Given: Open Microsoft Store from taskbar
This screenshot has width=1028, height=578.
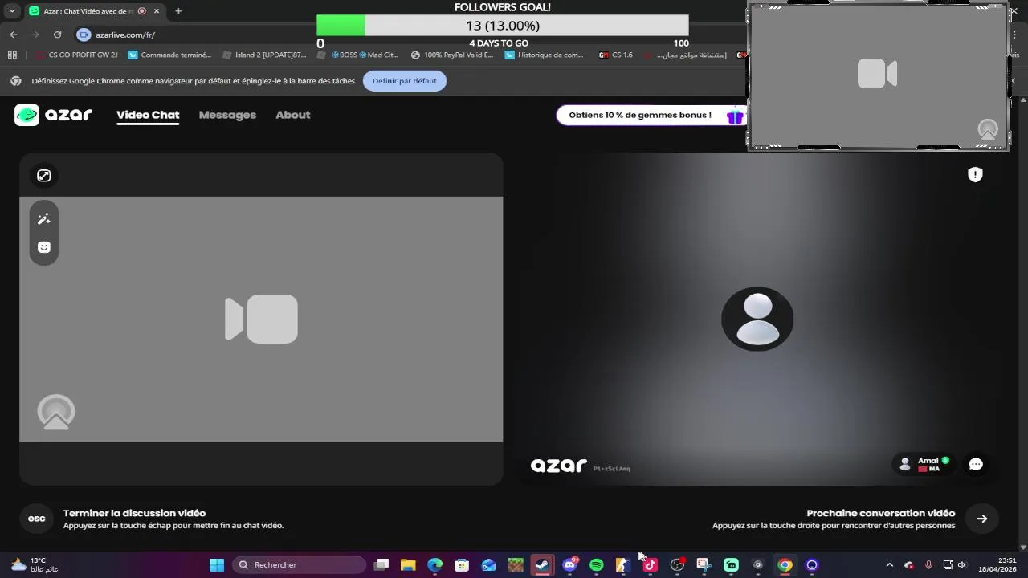Looking at the screenshot, I should click(x=462, y=565).
